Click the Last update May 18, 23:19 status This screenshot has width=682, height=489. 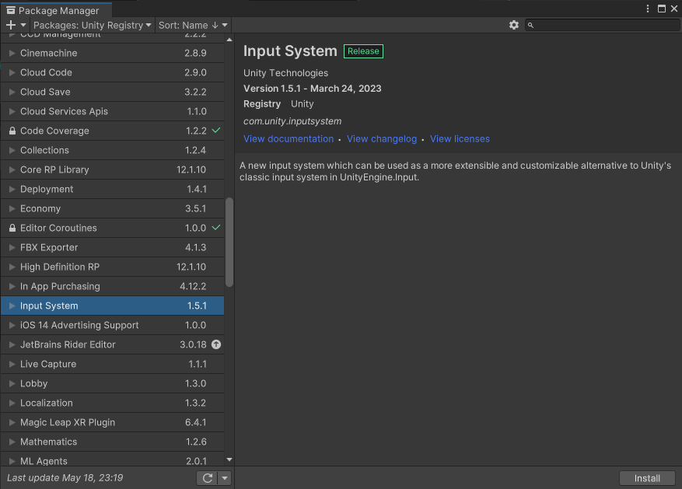[x=65, y=477]
